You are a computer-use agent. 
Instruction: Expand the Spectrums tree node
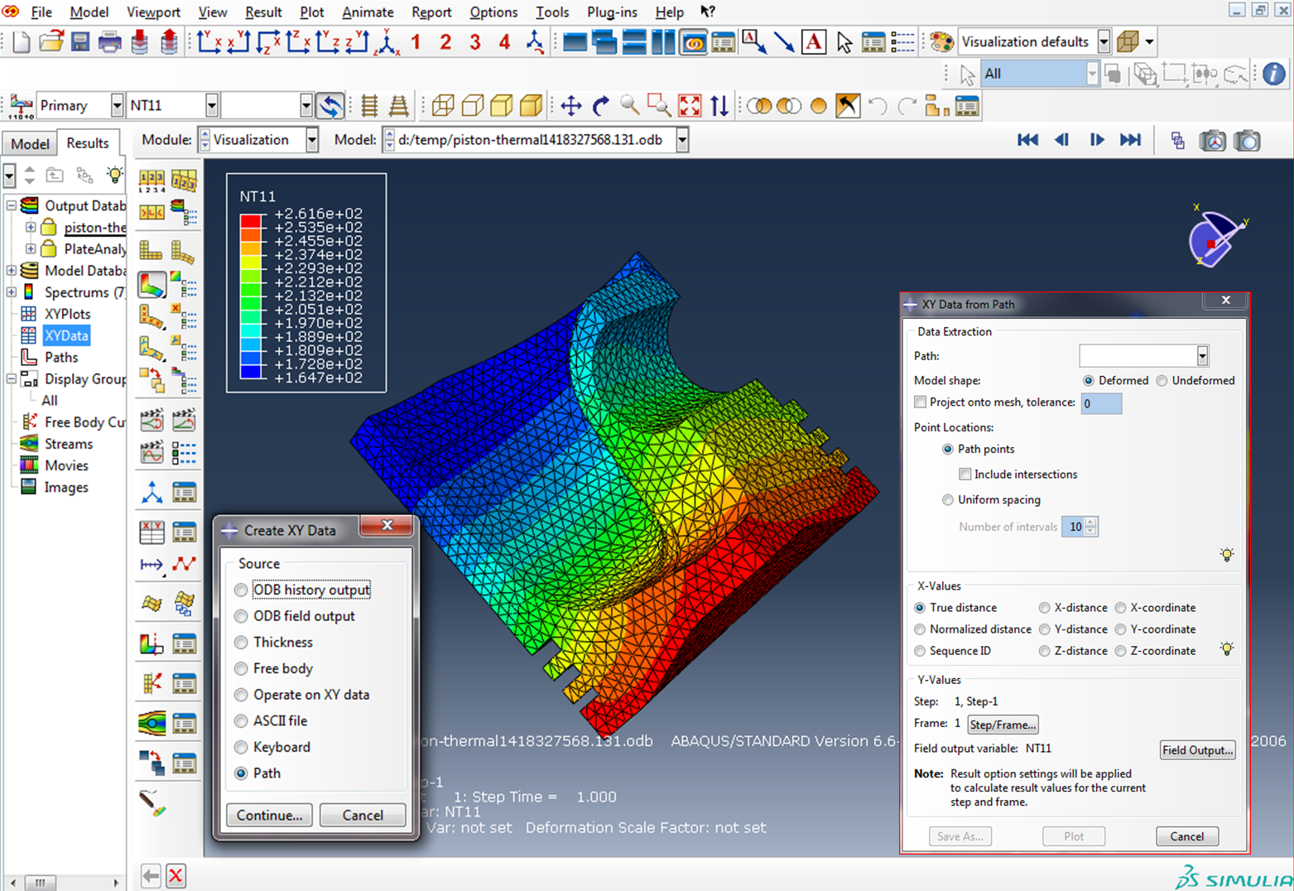pos(12,292)
